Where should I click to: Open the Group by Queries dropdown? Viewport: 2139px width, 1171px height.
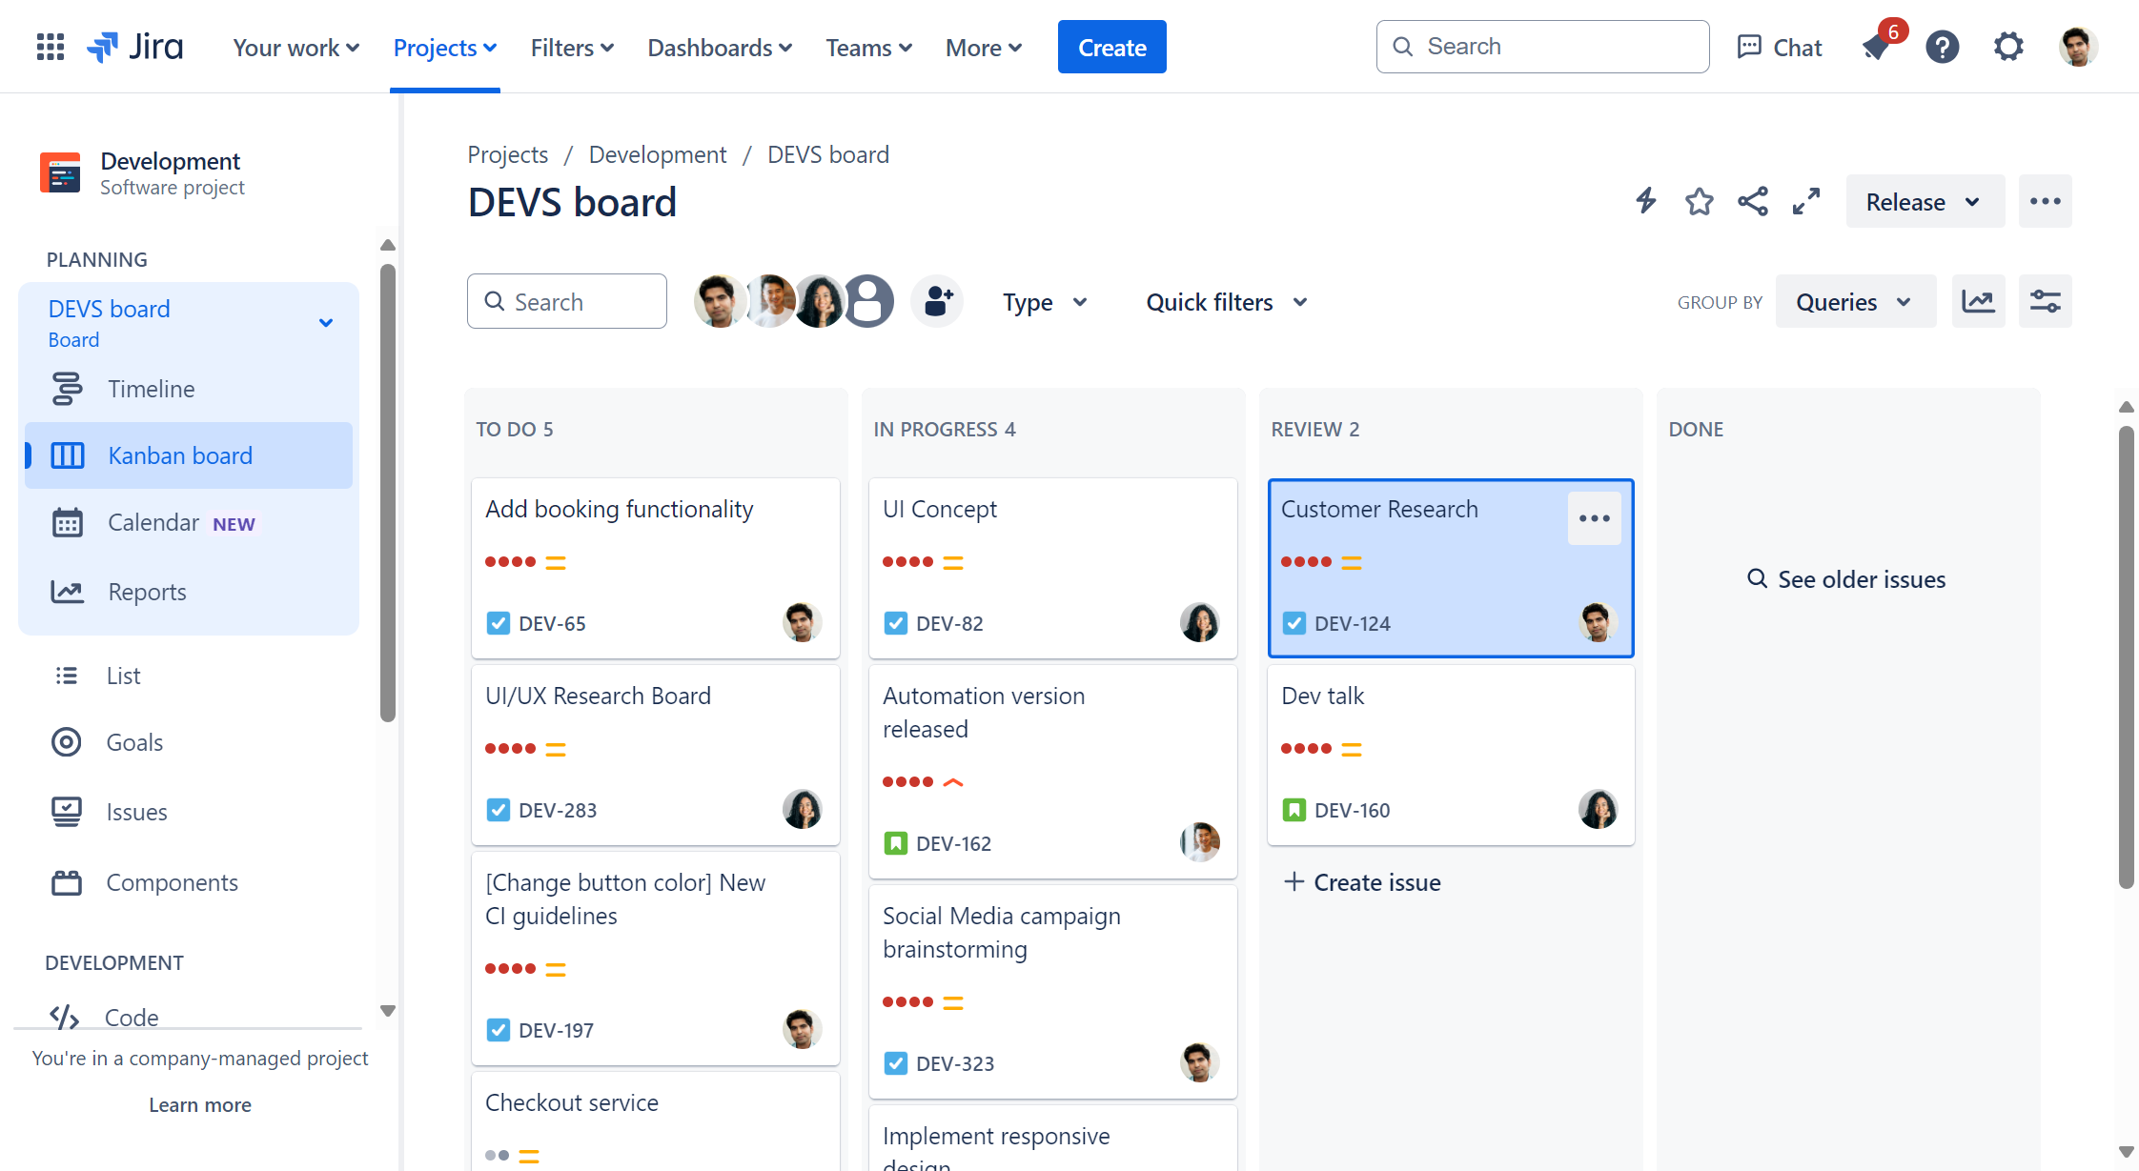pos(1854,302)
